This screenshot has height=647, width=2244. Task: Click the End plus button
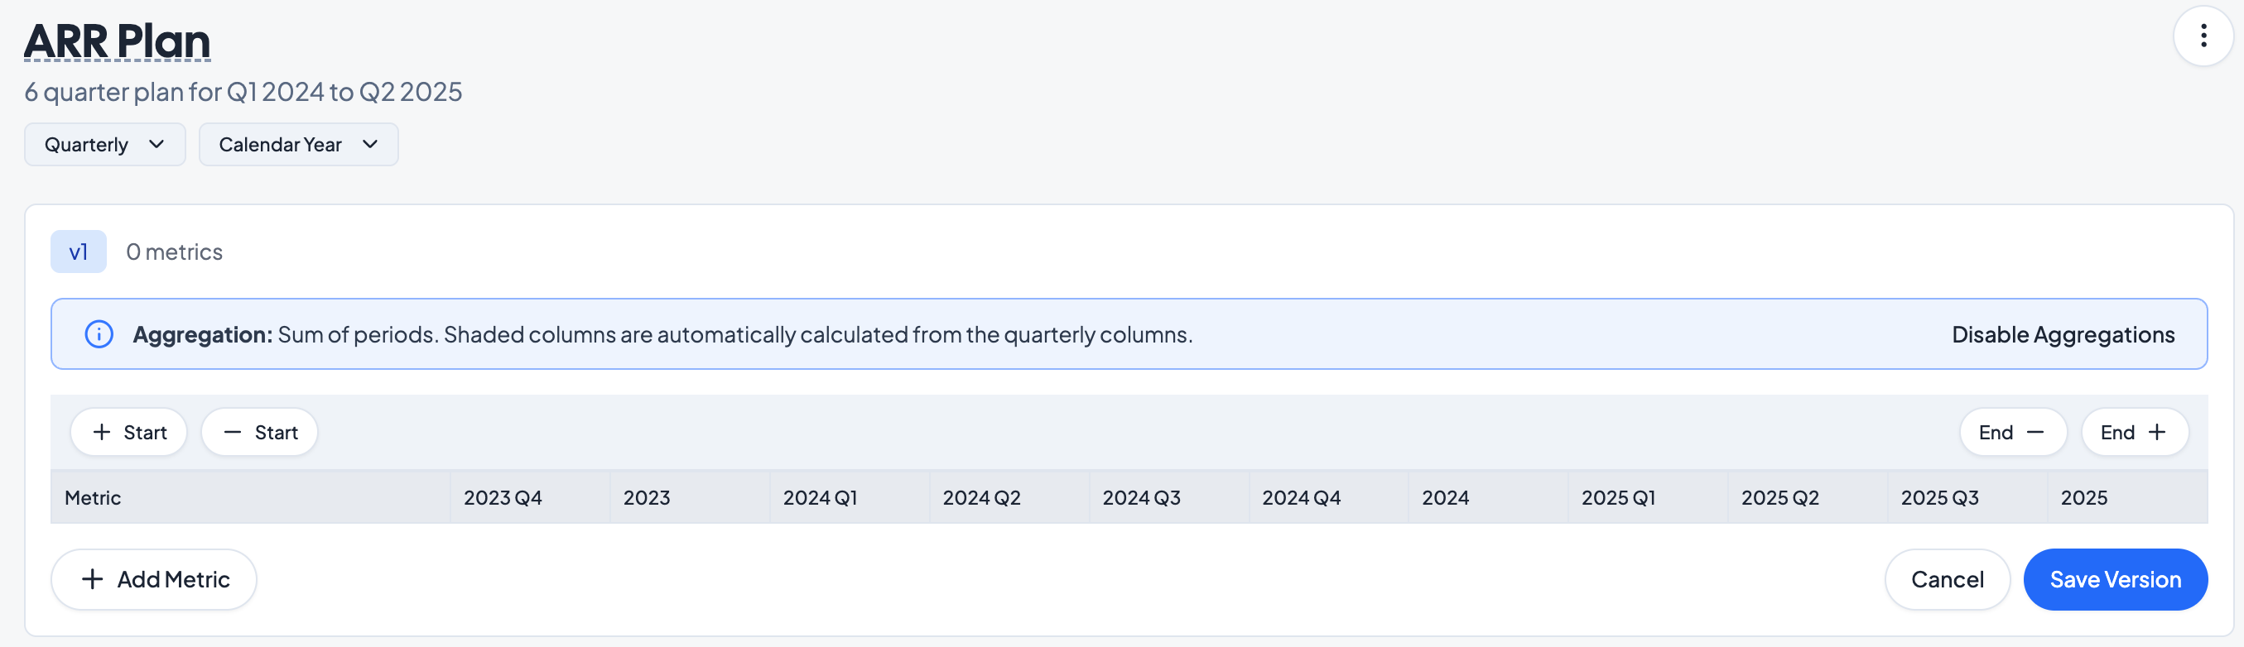tap(2134, 432)
